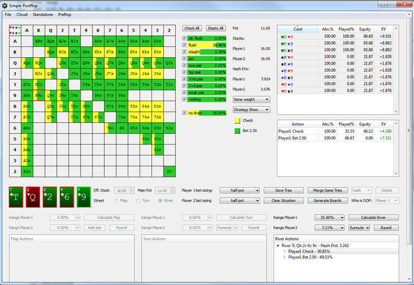Sort by the Played% column in action table
Screen dimensions: 414x285
click(346, 124)
